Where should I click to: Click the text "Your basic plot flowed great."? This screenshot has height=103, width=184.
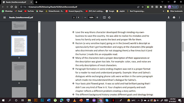click(x=90, y=84)
